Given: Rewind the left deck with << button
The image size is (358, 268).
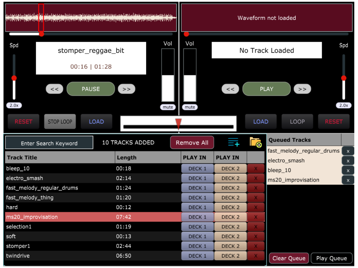Looking at the screenshot, I should point(54,89).
